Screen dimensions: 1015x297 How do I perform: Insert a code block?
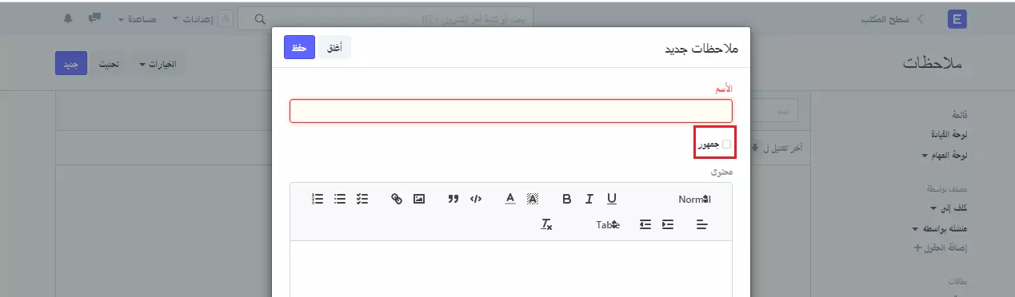[x=476, y=199]
